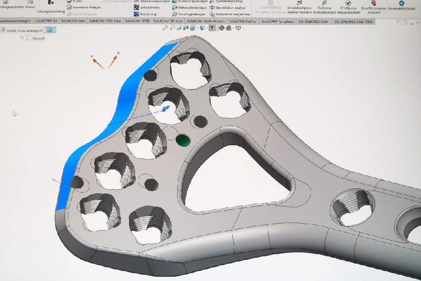The height and width of the screenshot is (281, 421).
Task: Toggle Zebrastreifen display
Action: coord(146,8)
